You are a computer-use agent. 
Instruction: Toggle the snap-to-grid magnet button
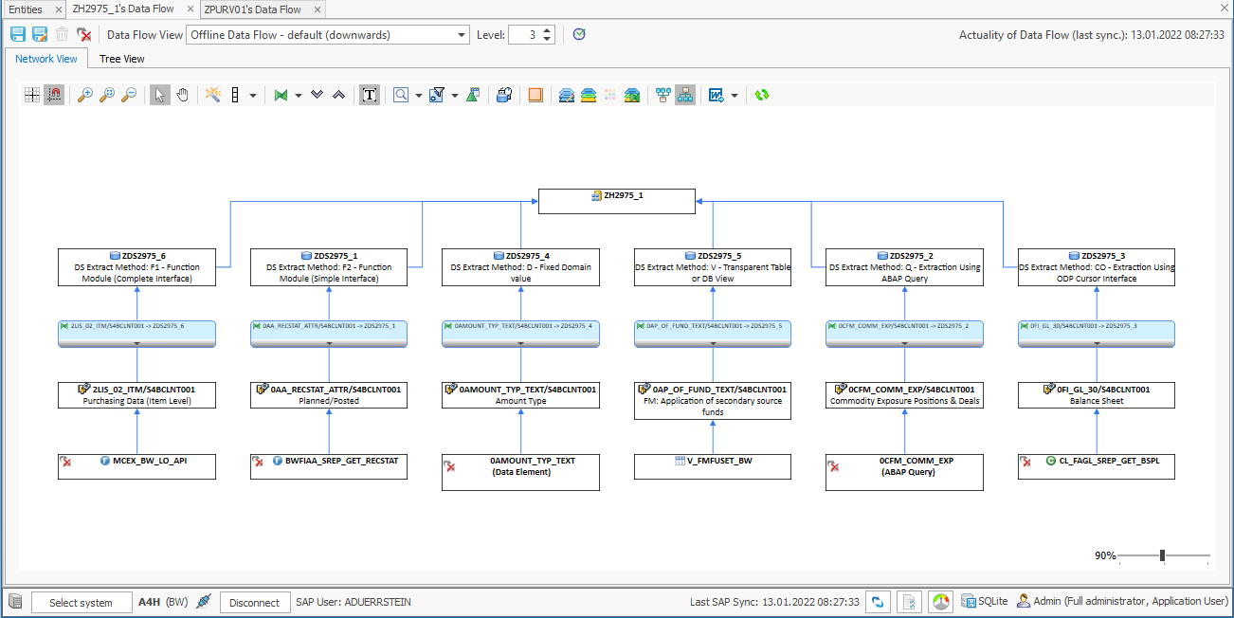(x=53, y=94)
